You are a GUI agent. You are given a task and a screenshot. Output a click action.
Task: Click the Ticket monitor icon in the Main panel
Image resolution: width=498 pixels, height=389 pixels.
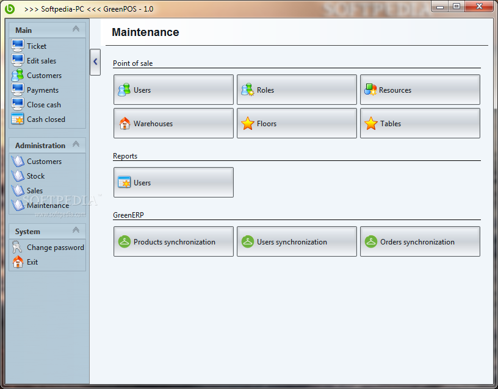pos(17,46)
